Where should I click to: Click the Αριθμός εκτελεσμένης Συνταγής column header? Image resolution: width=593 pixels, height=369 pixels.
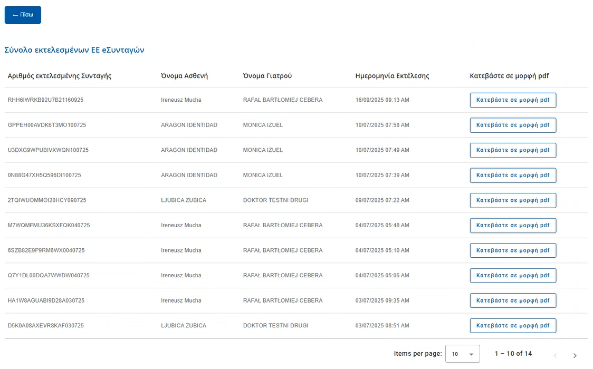click(x=60, y=76)
